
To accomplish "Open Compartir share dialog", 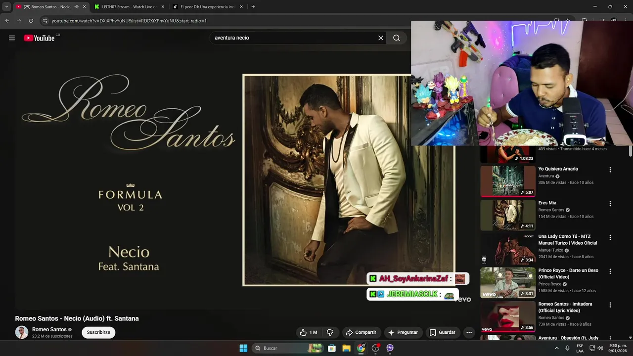I will (361, 332).
